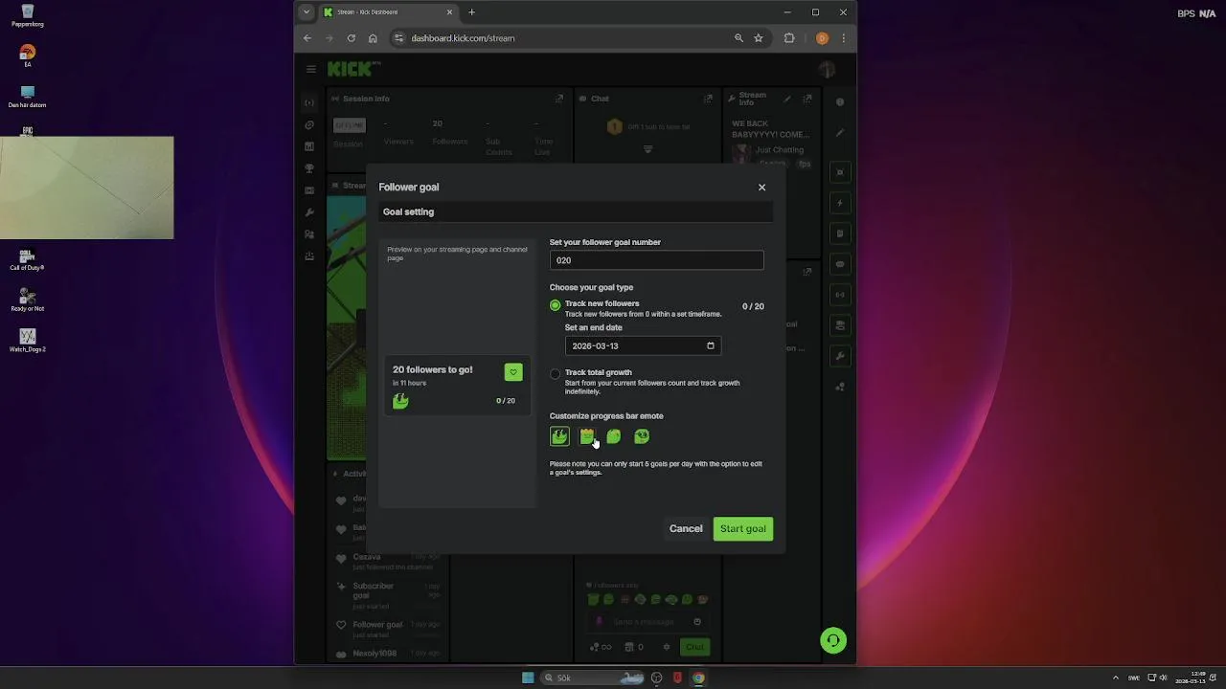Open the Kick hamburger menu
1226x689 pixels.
click(x=311, y=69)
